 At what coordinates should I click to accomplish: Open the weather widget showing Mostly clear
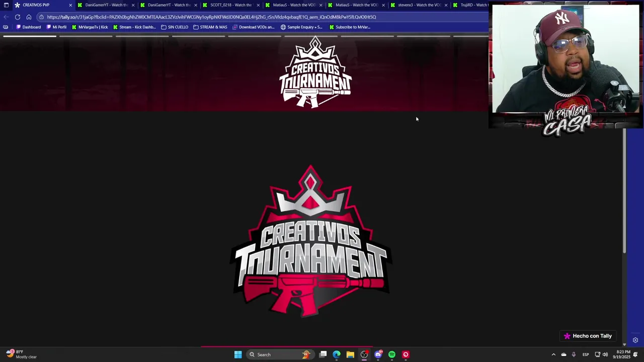point(21,354)
